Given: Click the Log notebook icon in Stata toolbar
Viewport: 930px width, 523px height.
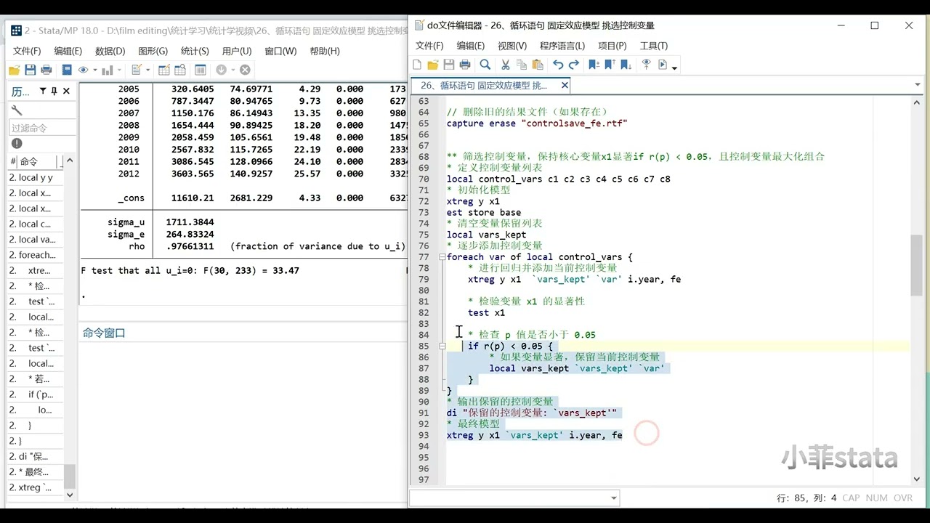Looking at the screenshot, I should point(67,70).
